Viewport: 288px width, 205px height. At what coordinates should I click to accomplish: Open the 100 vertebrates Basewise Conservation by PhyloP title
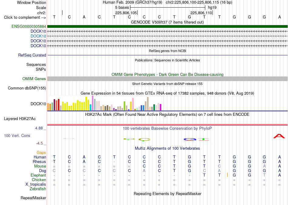tap(167, 129)
